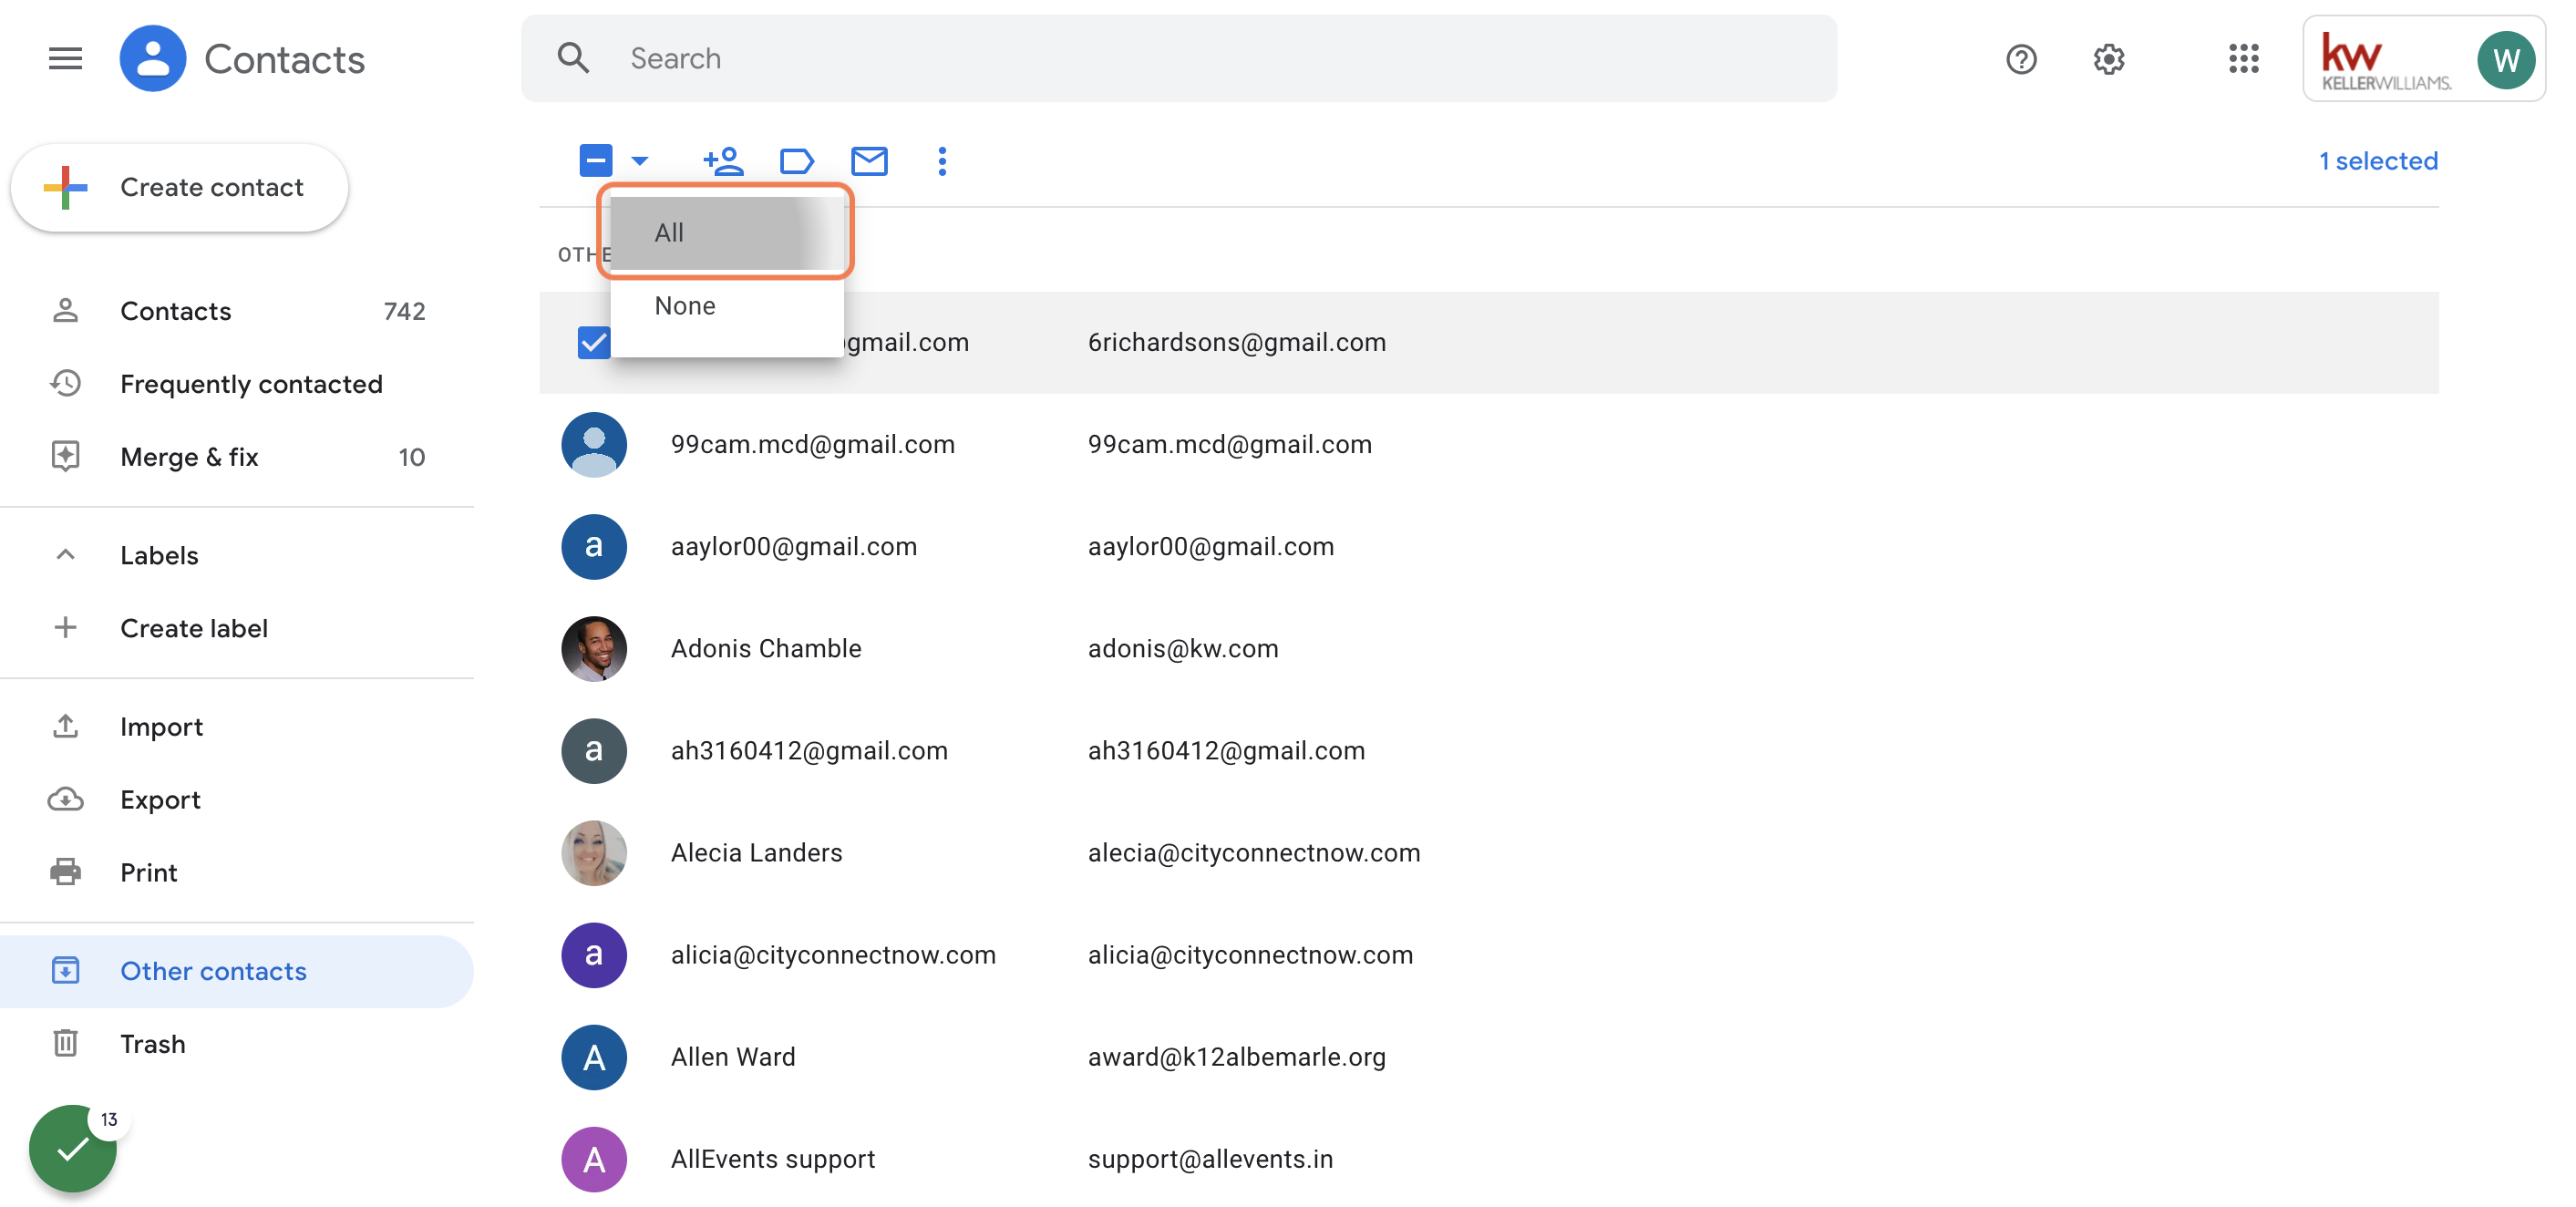Click the Create contact button
This screenshot has width=2576, height=1207.
click(180, 187)
